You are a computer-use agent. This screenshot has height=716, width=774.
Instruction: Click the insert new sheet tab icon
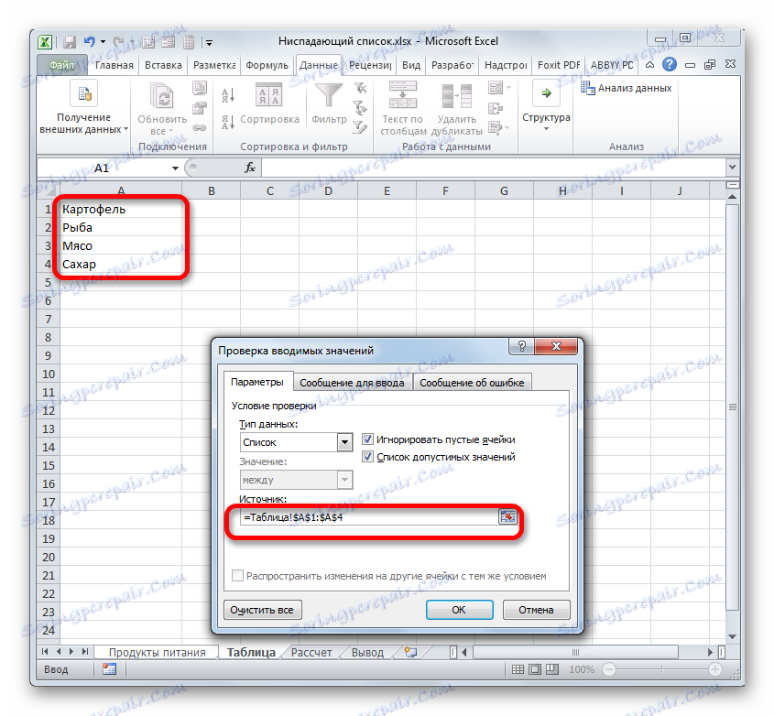410,652
